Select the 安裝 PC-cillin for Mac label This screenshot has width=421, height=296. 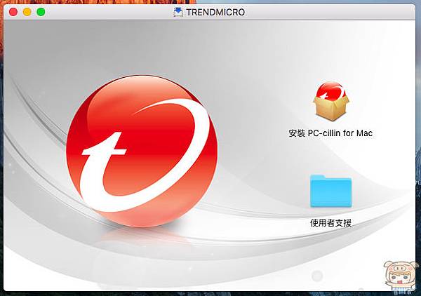coord(330,133)
